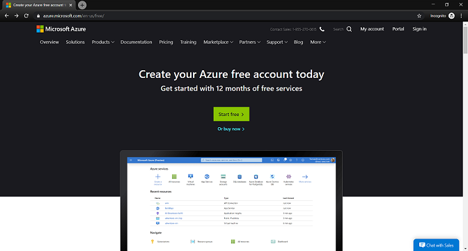Open the Chat with Sales widget
468x251 pixels.
coord(436,245)
